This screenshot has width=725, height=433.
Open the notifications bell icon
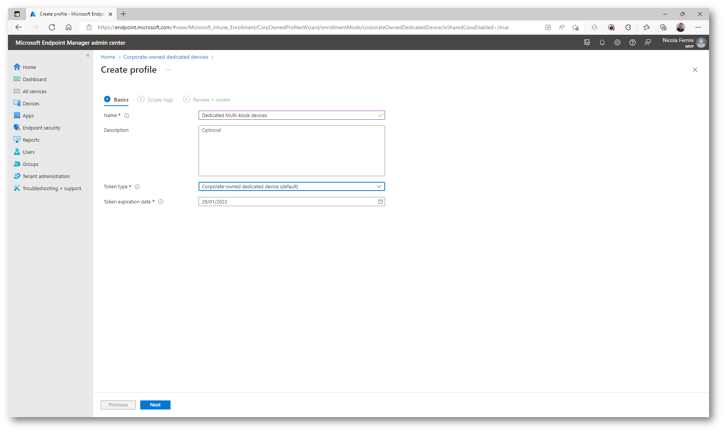tap(602, 43)
